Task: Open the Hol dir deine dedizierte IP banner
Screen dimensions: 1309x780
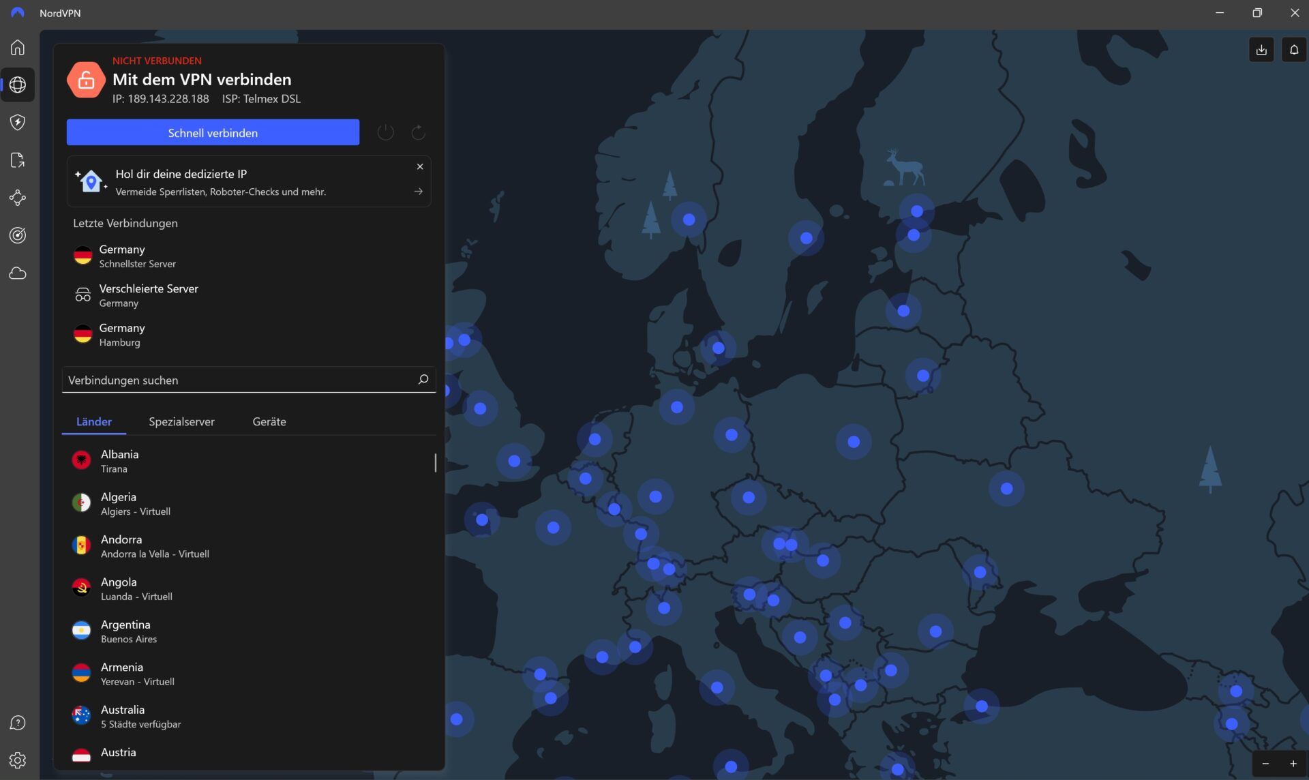Action: (249, 181)
